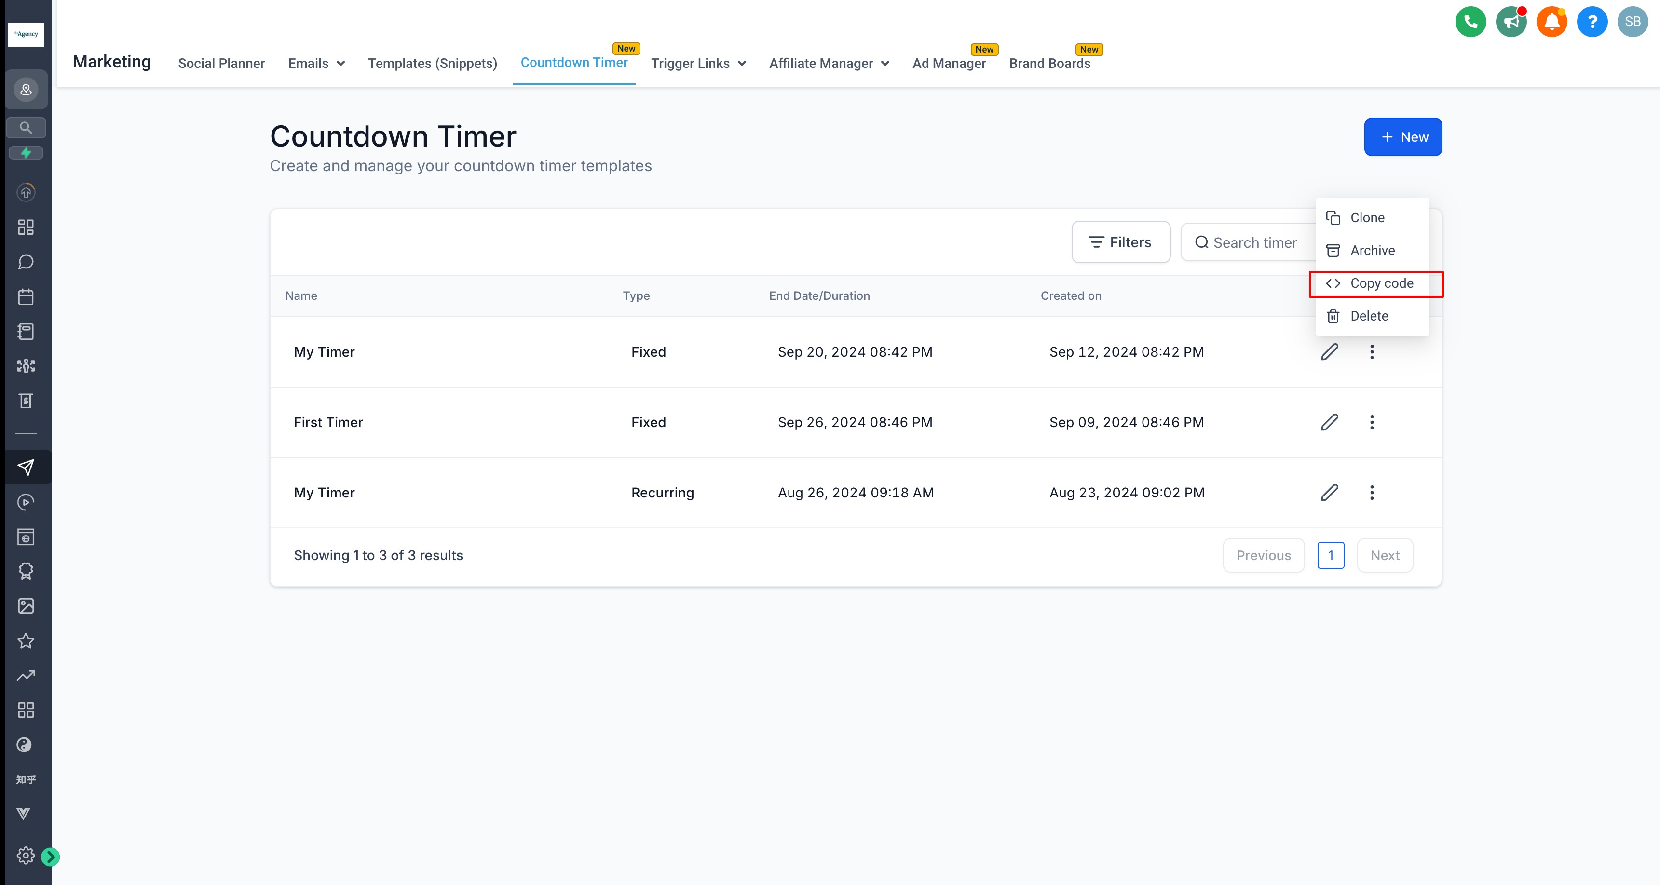Open three-dot menu for Recurring timer

(1371, 492)
